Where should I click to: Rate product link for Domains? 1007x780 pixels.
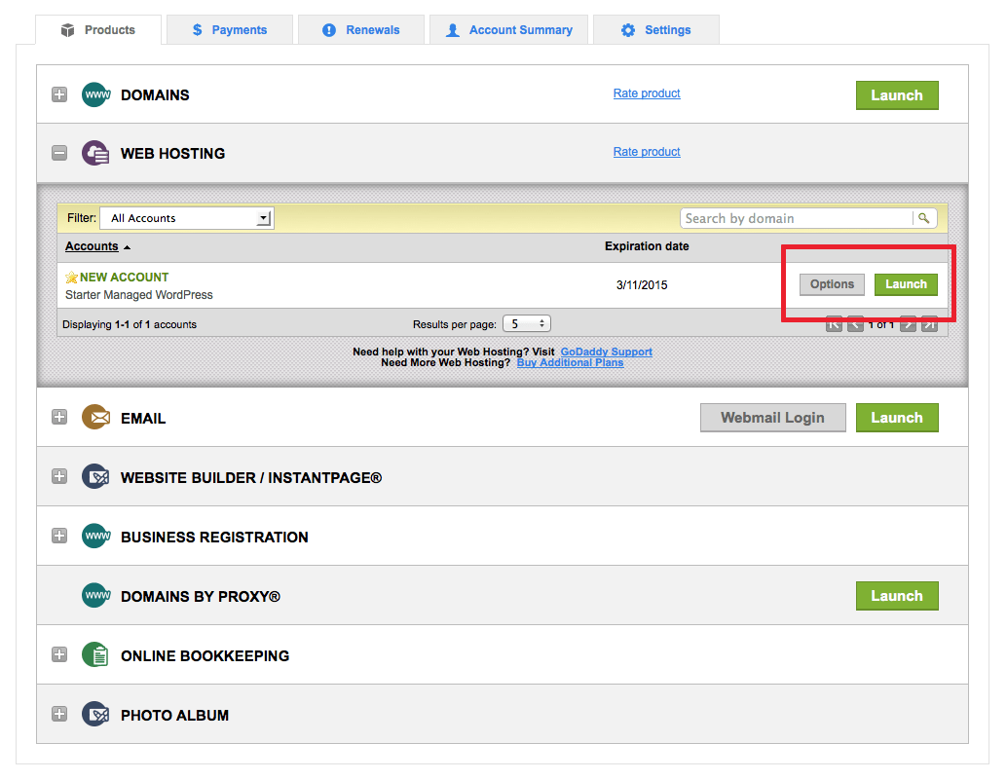click(646, 93)
